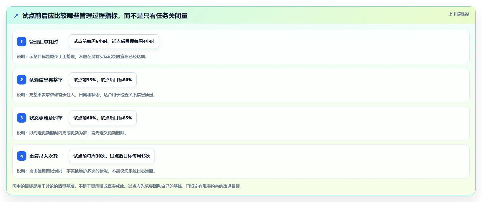This screenshot has height=202, width=482.
Task: Click the note 示意目标是减少手工整理
Action: click(x=82, y=57)
